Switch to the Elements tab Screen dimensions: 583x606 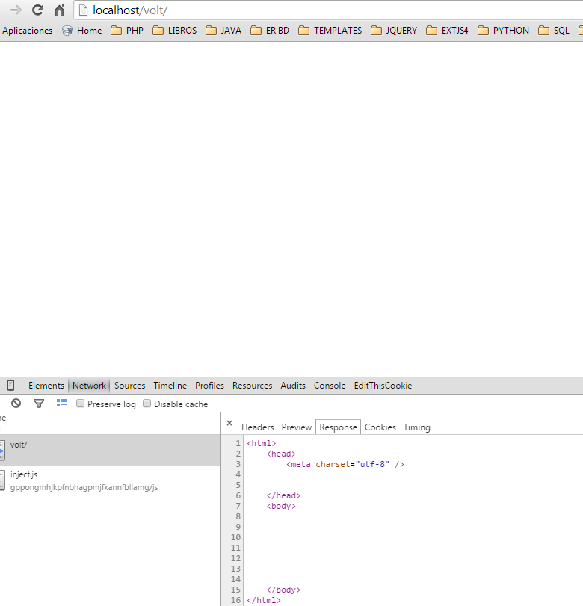coord(46,386)
